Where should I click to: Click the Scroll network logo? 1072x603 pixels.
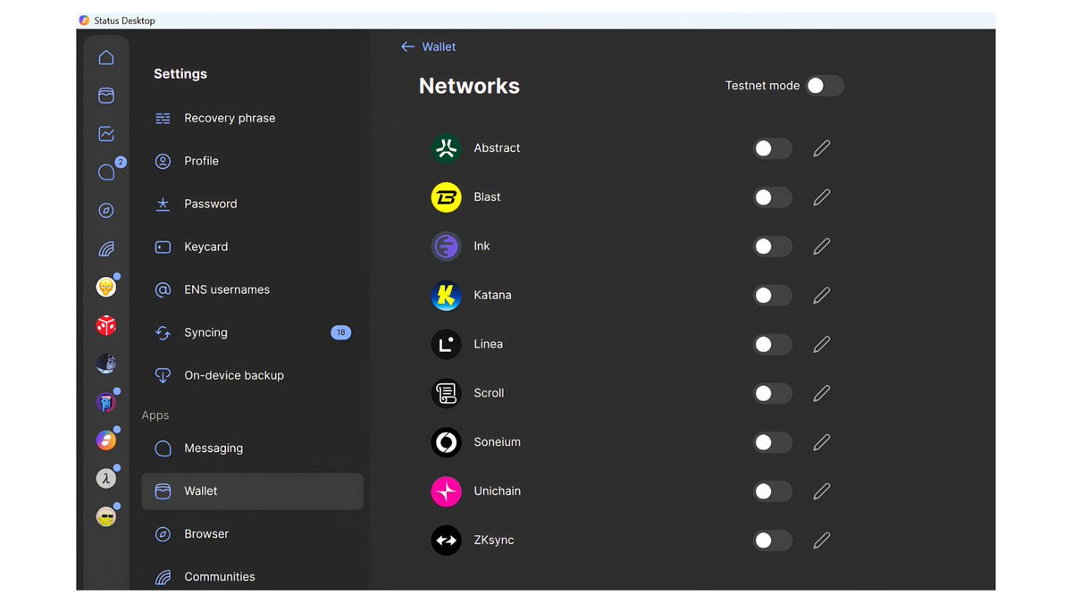(x=447, y=393)
